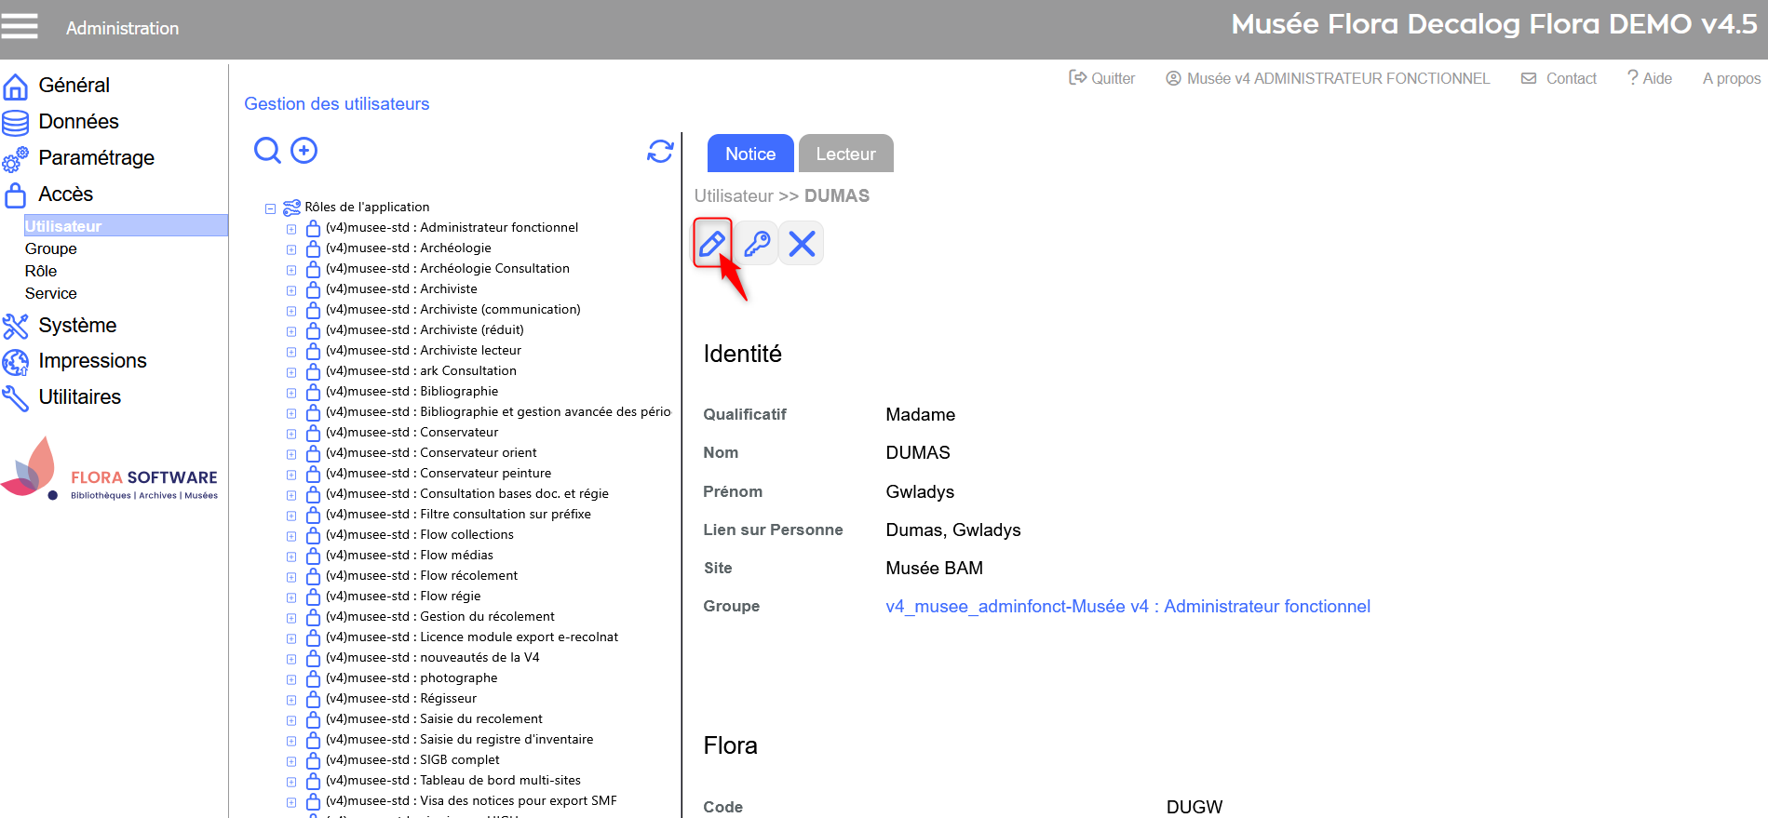Viewport: 1768px width, 818px height.
Task: Open the Impressions section icon
Action: (16, 361)
